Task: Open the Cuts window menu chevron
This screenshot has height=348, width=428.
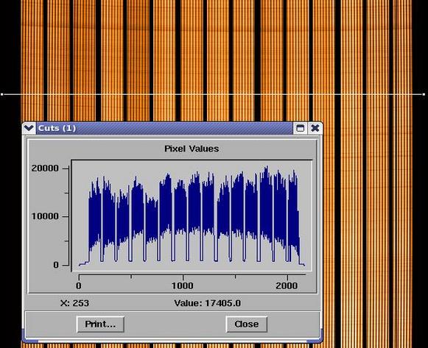Action: tap(29, 128)
